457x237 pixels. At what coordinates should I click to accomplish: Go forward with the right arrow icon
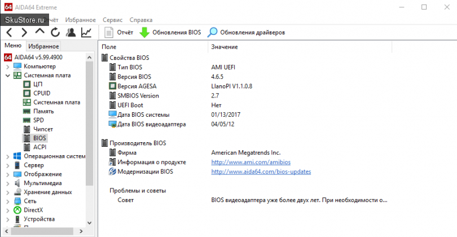click(24, 32)
